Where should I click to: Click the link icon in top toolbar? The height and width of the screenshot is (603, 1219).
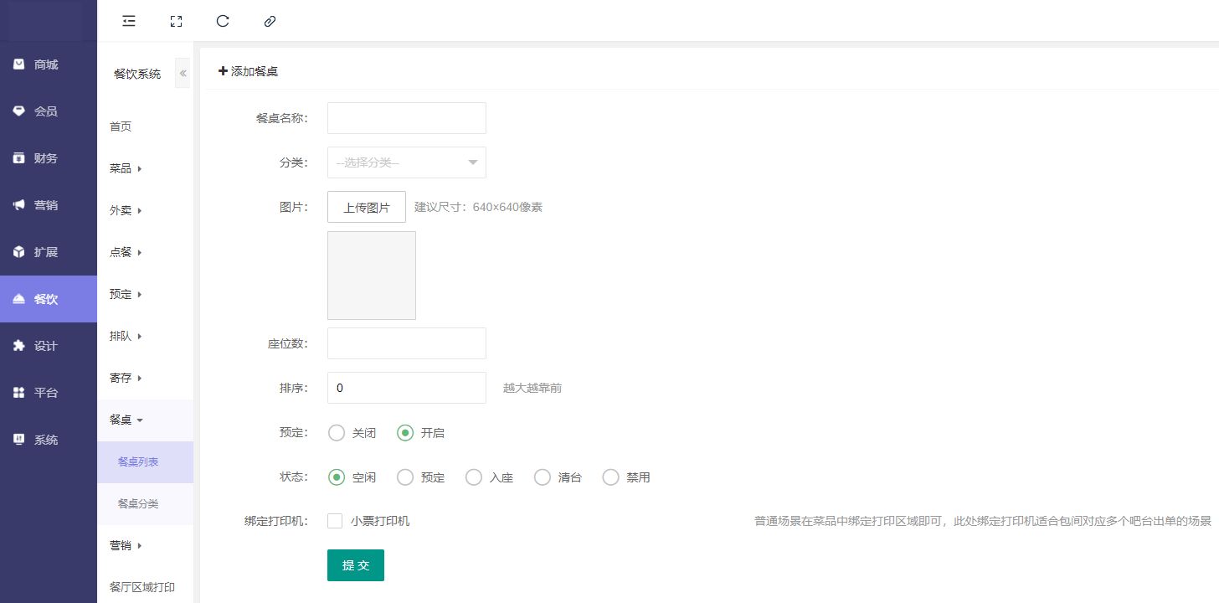click(270, 21)
